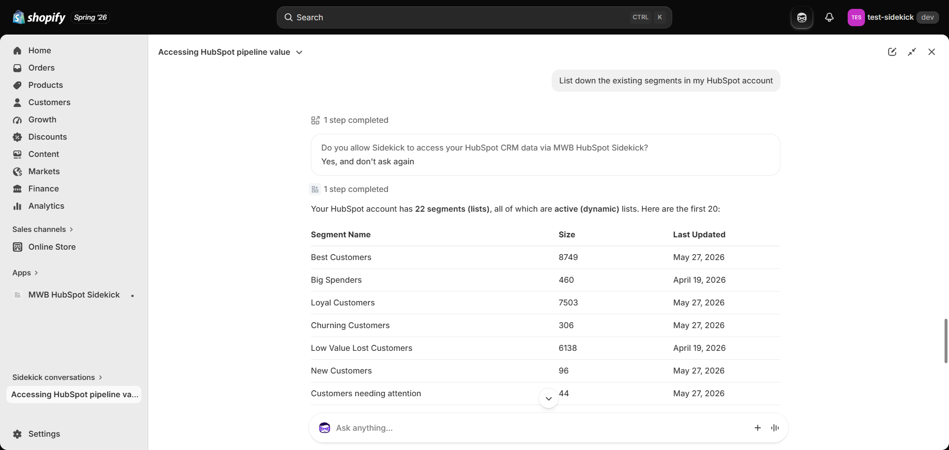Click the Spring '26 badge
This screenshot has height=450, width=949.
click(x=90, y=17)
